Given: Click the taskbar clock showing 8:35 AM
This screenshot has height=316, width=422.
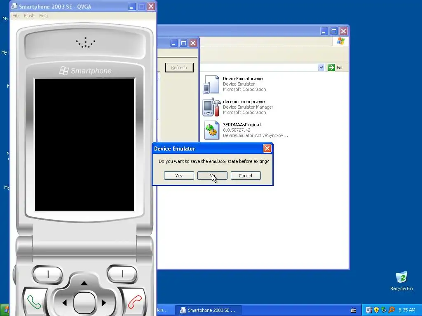Looking at the screenshot, I should (x=407, y=310).
